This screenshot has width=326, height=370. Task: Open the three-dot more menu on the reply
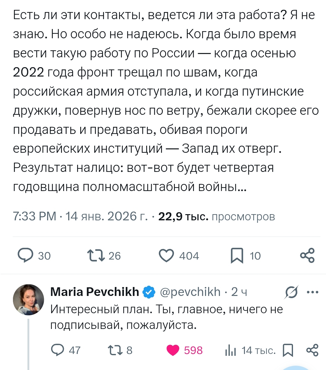tap(313, 292)
